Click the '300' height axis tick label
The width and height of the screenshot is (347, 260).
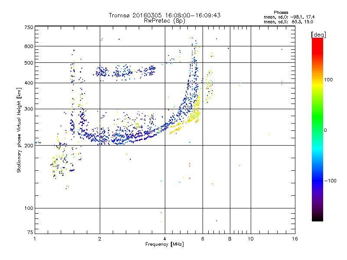pyautogui.click(x=29, y=109)
